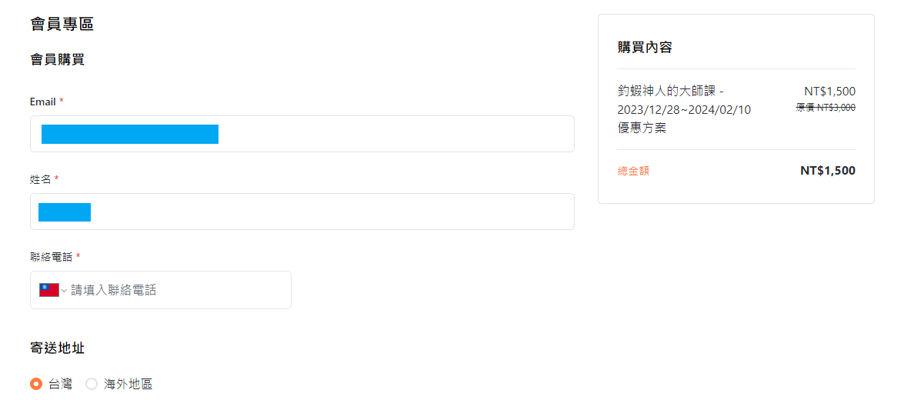The image size is (904, 400).
Task: Click the Email field label
Action: 43,102
